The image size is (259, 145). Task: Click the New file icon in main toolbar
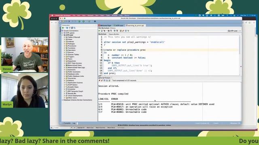coord(61,21)
